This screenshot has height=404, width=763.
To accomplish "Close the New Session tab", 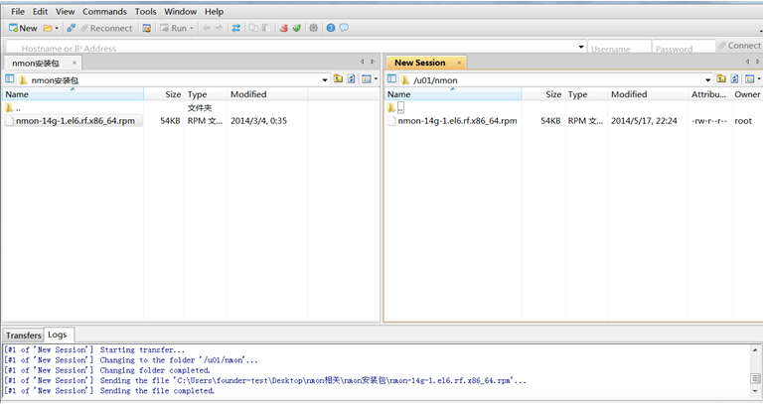I will tap(459, 63).
